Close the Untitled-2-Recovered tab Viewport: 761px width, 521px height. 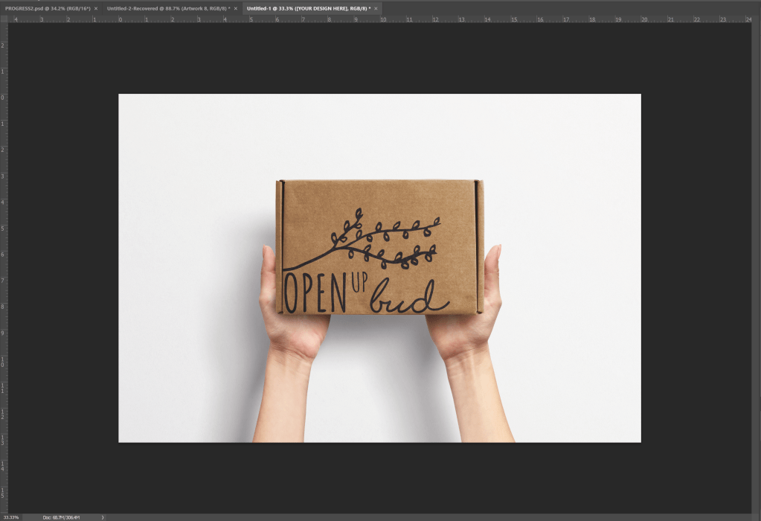(x=237, y=8)
